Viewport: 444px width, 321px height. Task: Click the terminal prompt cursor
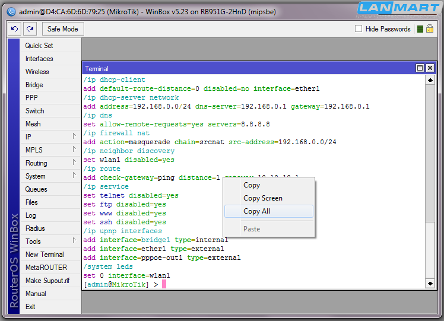pos(164,284)
